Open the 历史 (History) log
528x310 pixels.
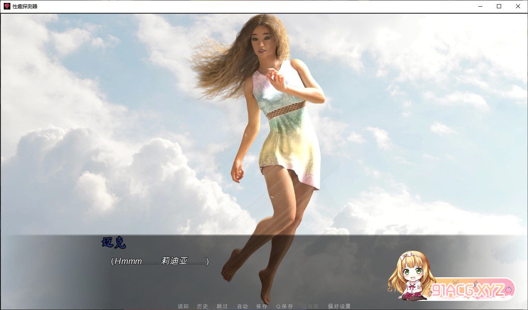(203, 306)
